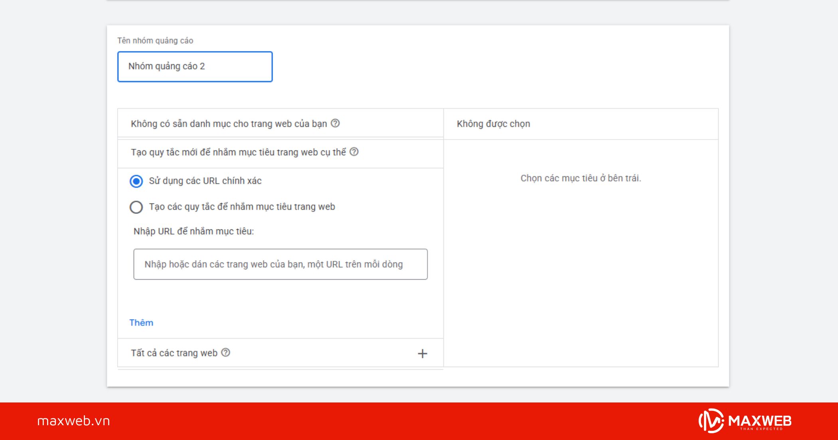Select 'Sử dụng các URL chính xác' radio button
Screen dimensions: 838x440
[136, 181]
